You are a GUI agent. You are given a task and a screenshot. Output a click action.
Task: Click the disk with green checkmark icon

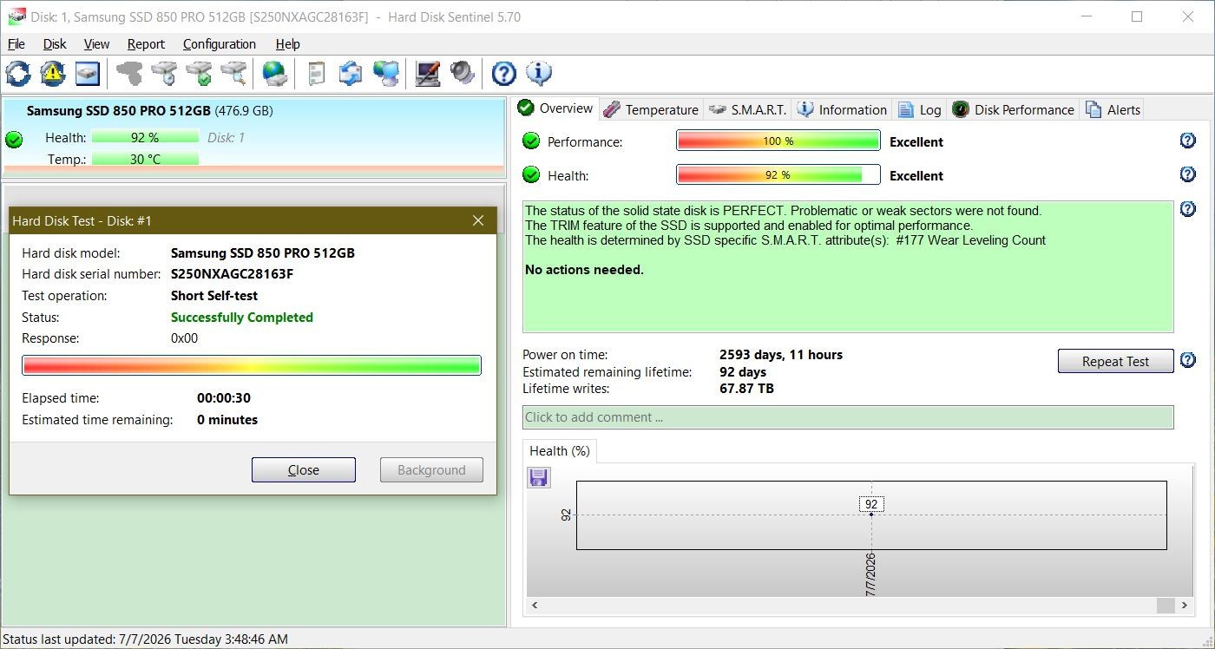tap(199, 74)
